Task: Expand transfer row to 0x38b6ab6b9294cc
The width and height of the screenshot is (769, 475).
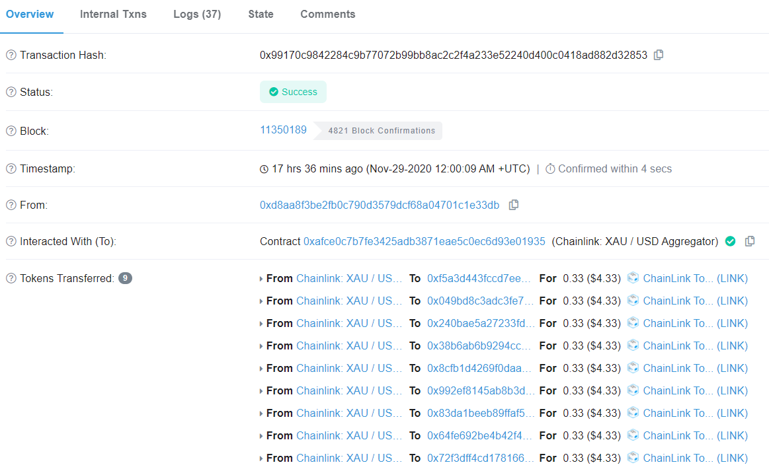Action: [261, 347]
